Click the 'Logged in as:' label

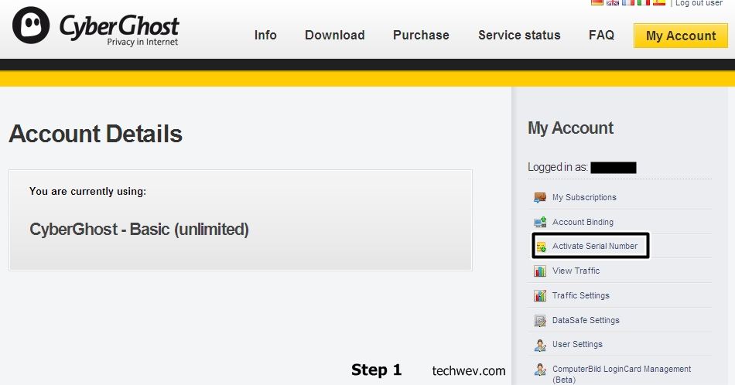point(558,167)
